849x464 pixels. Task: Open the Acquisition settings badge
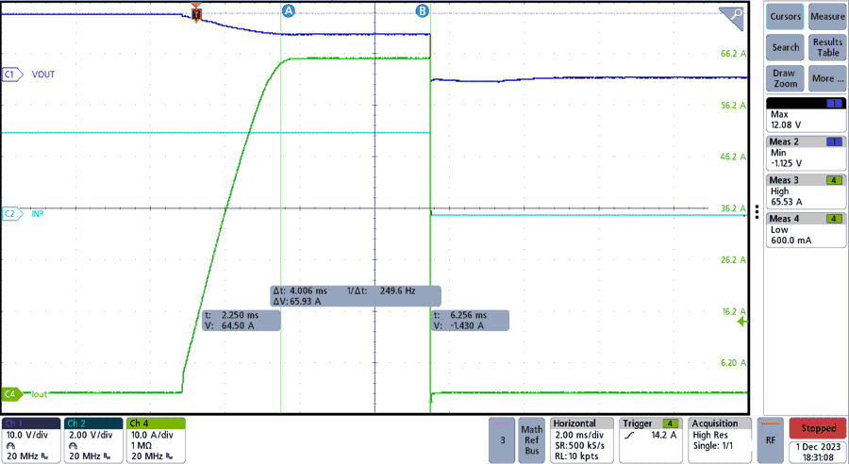(x=720, y=439)
